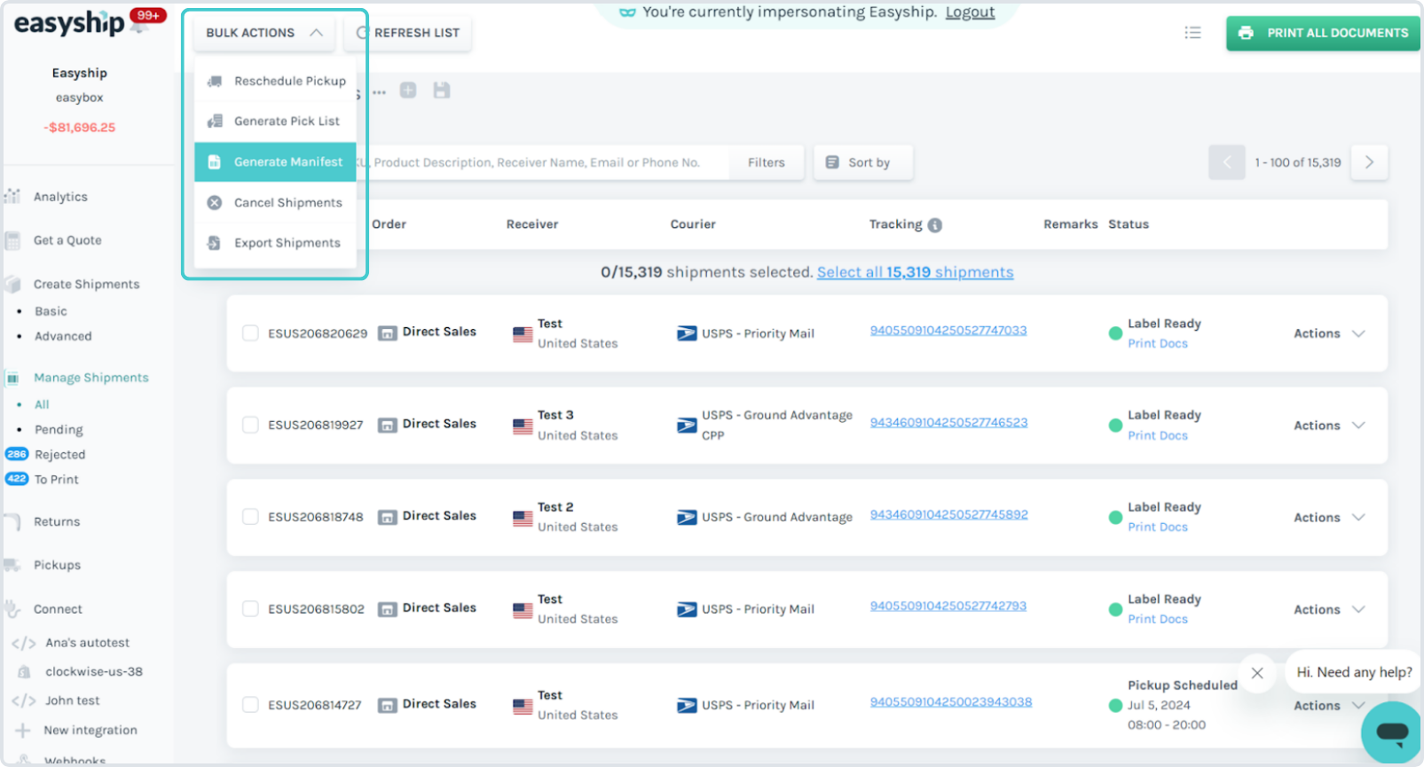1424x767 pixels.
Task: Click the Generate Pick List icon
Action: click(x=215, y=121)
